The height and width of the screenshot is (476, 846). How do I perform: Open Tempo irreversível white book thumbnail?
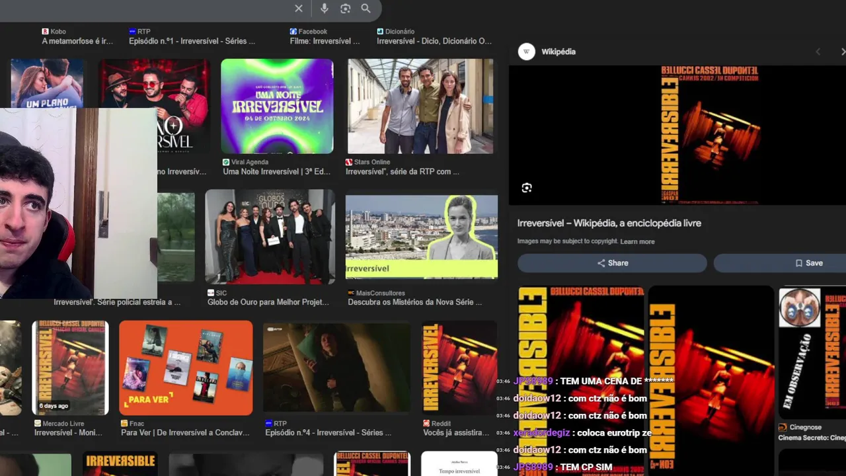(x=459, y=463)
